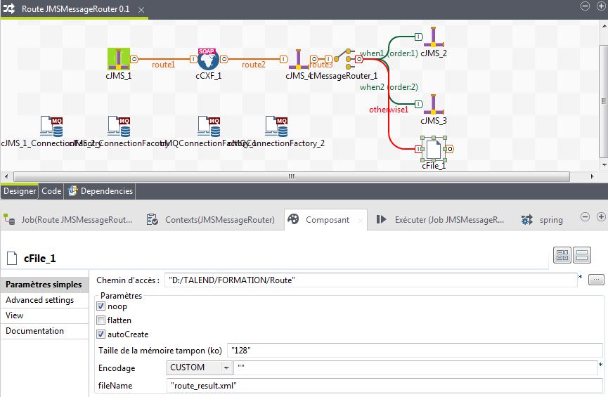Switch to the Dependencies tab
The width and height of the screenshot is (608, 397).
pos(101,191)
